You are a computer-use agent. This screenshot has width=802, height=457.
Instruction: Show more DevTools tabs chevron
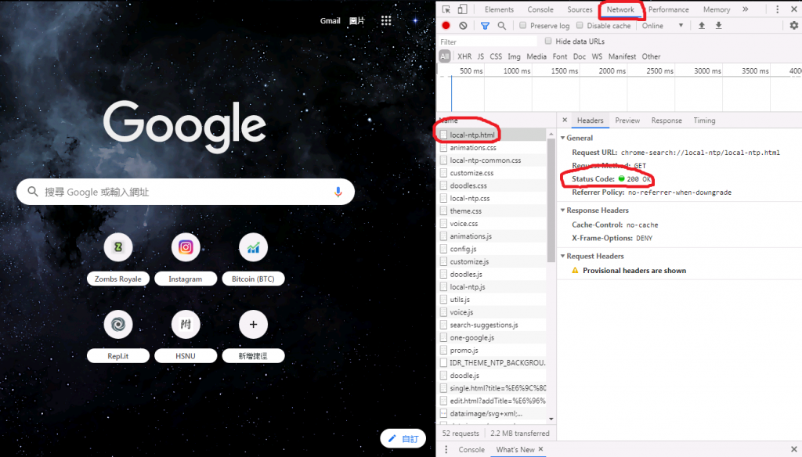(746, 9)
